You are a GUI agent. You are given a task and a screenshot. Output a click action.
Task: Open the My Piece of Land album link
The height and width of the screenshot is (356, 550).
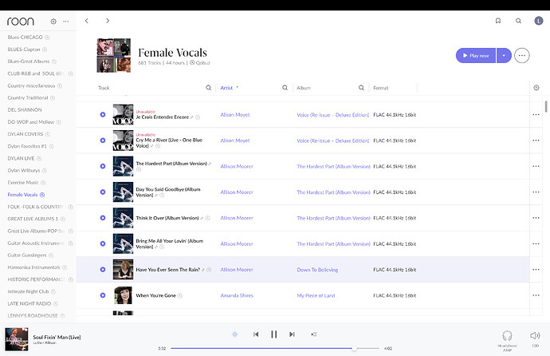pyautogui.click(x=316, y=295)
